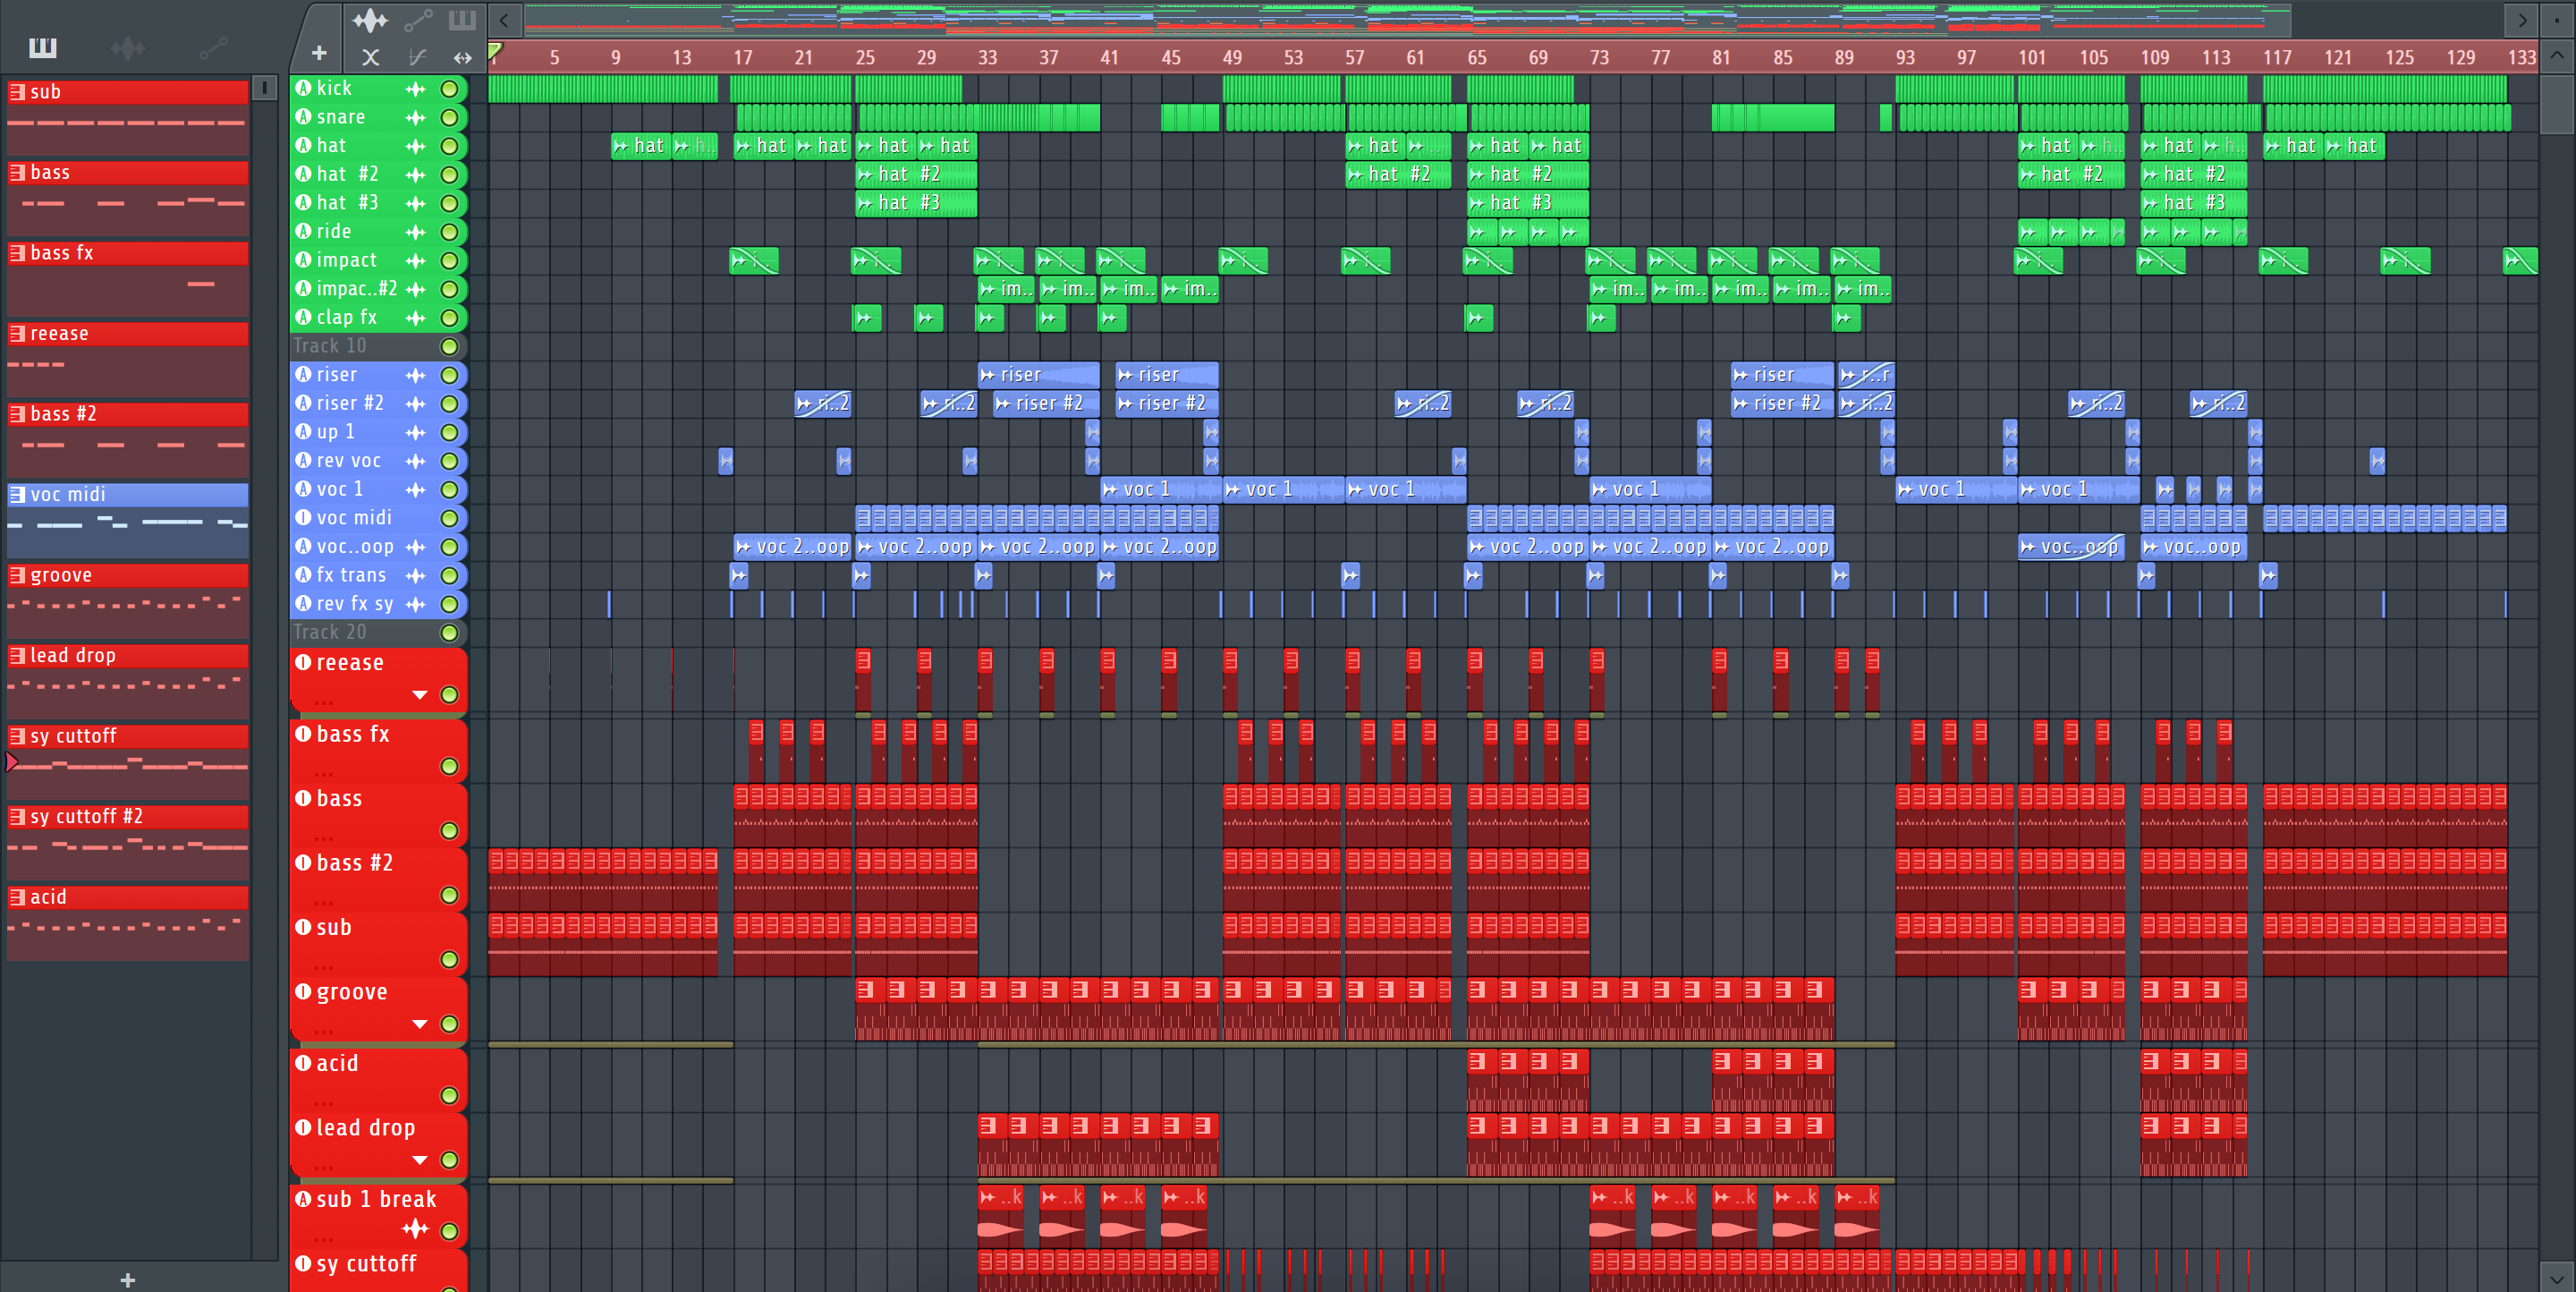The height and width of the screenshot is (1292, 2576).
Task: Click the picker panel vertical scrollbar handle
Action: (264, 88)
